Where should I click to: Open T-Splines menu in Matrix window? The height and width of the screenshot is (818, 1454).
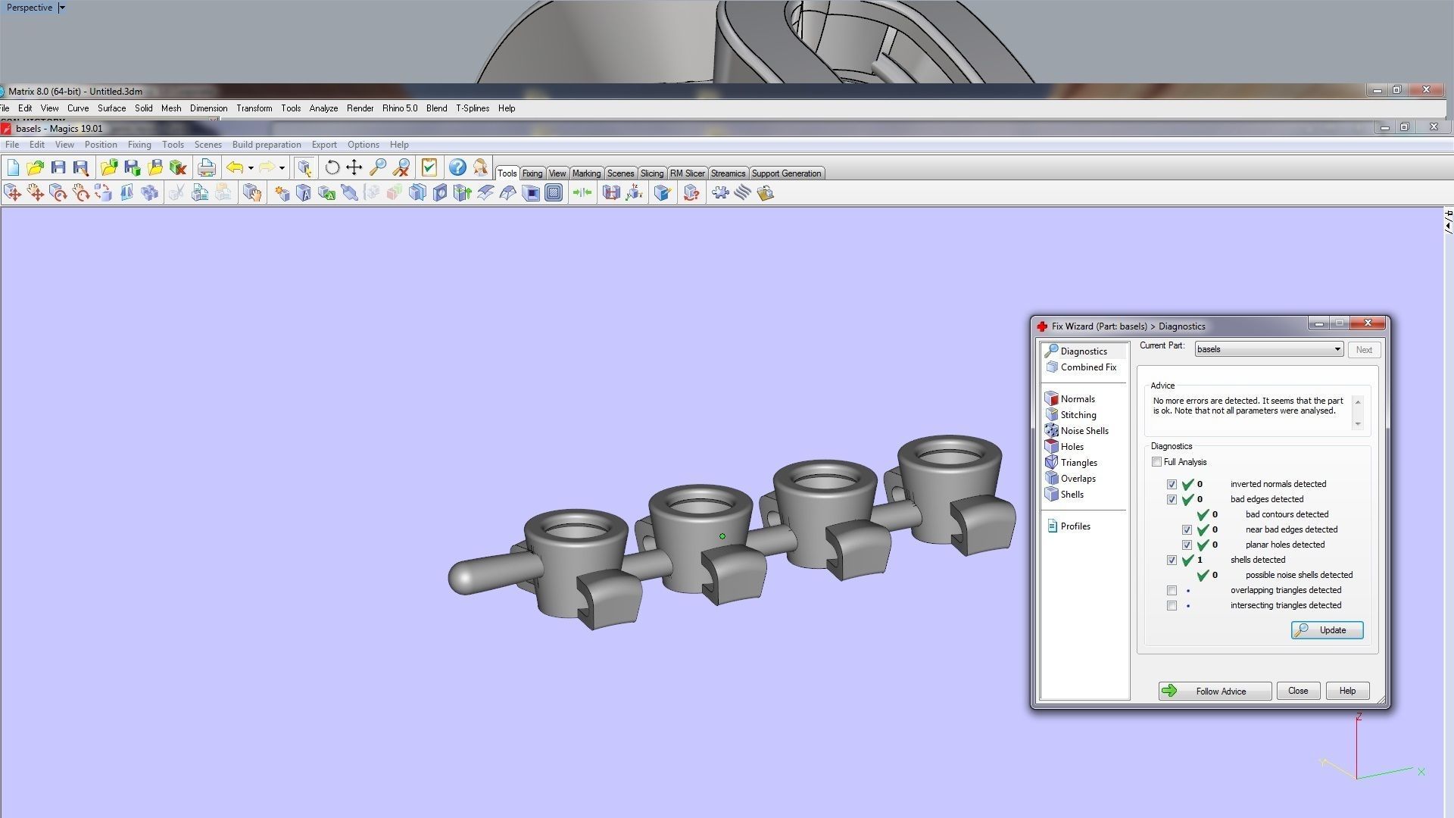click(x=473, y=108)
